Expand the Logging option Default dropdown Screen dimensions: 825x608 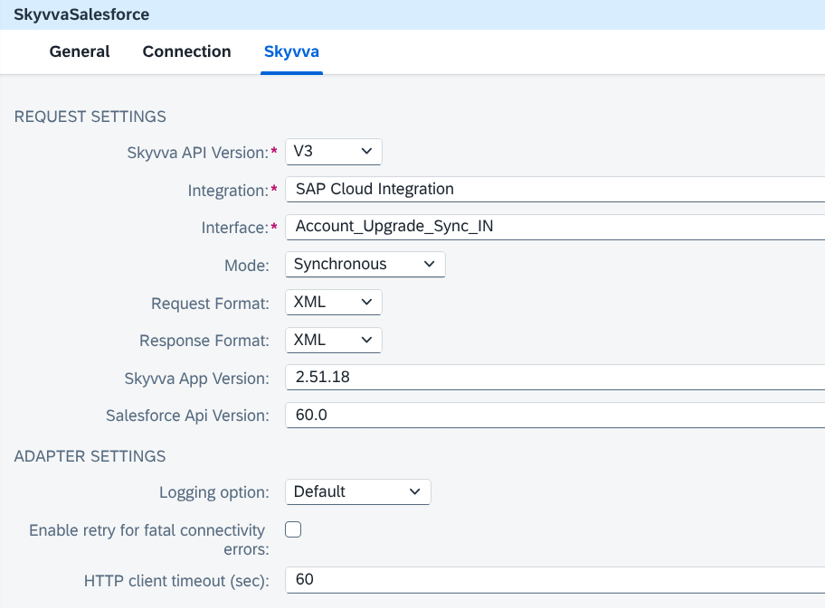pos(358,491)
